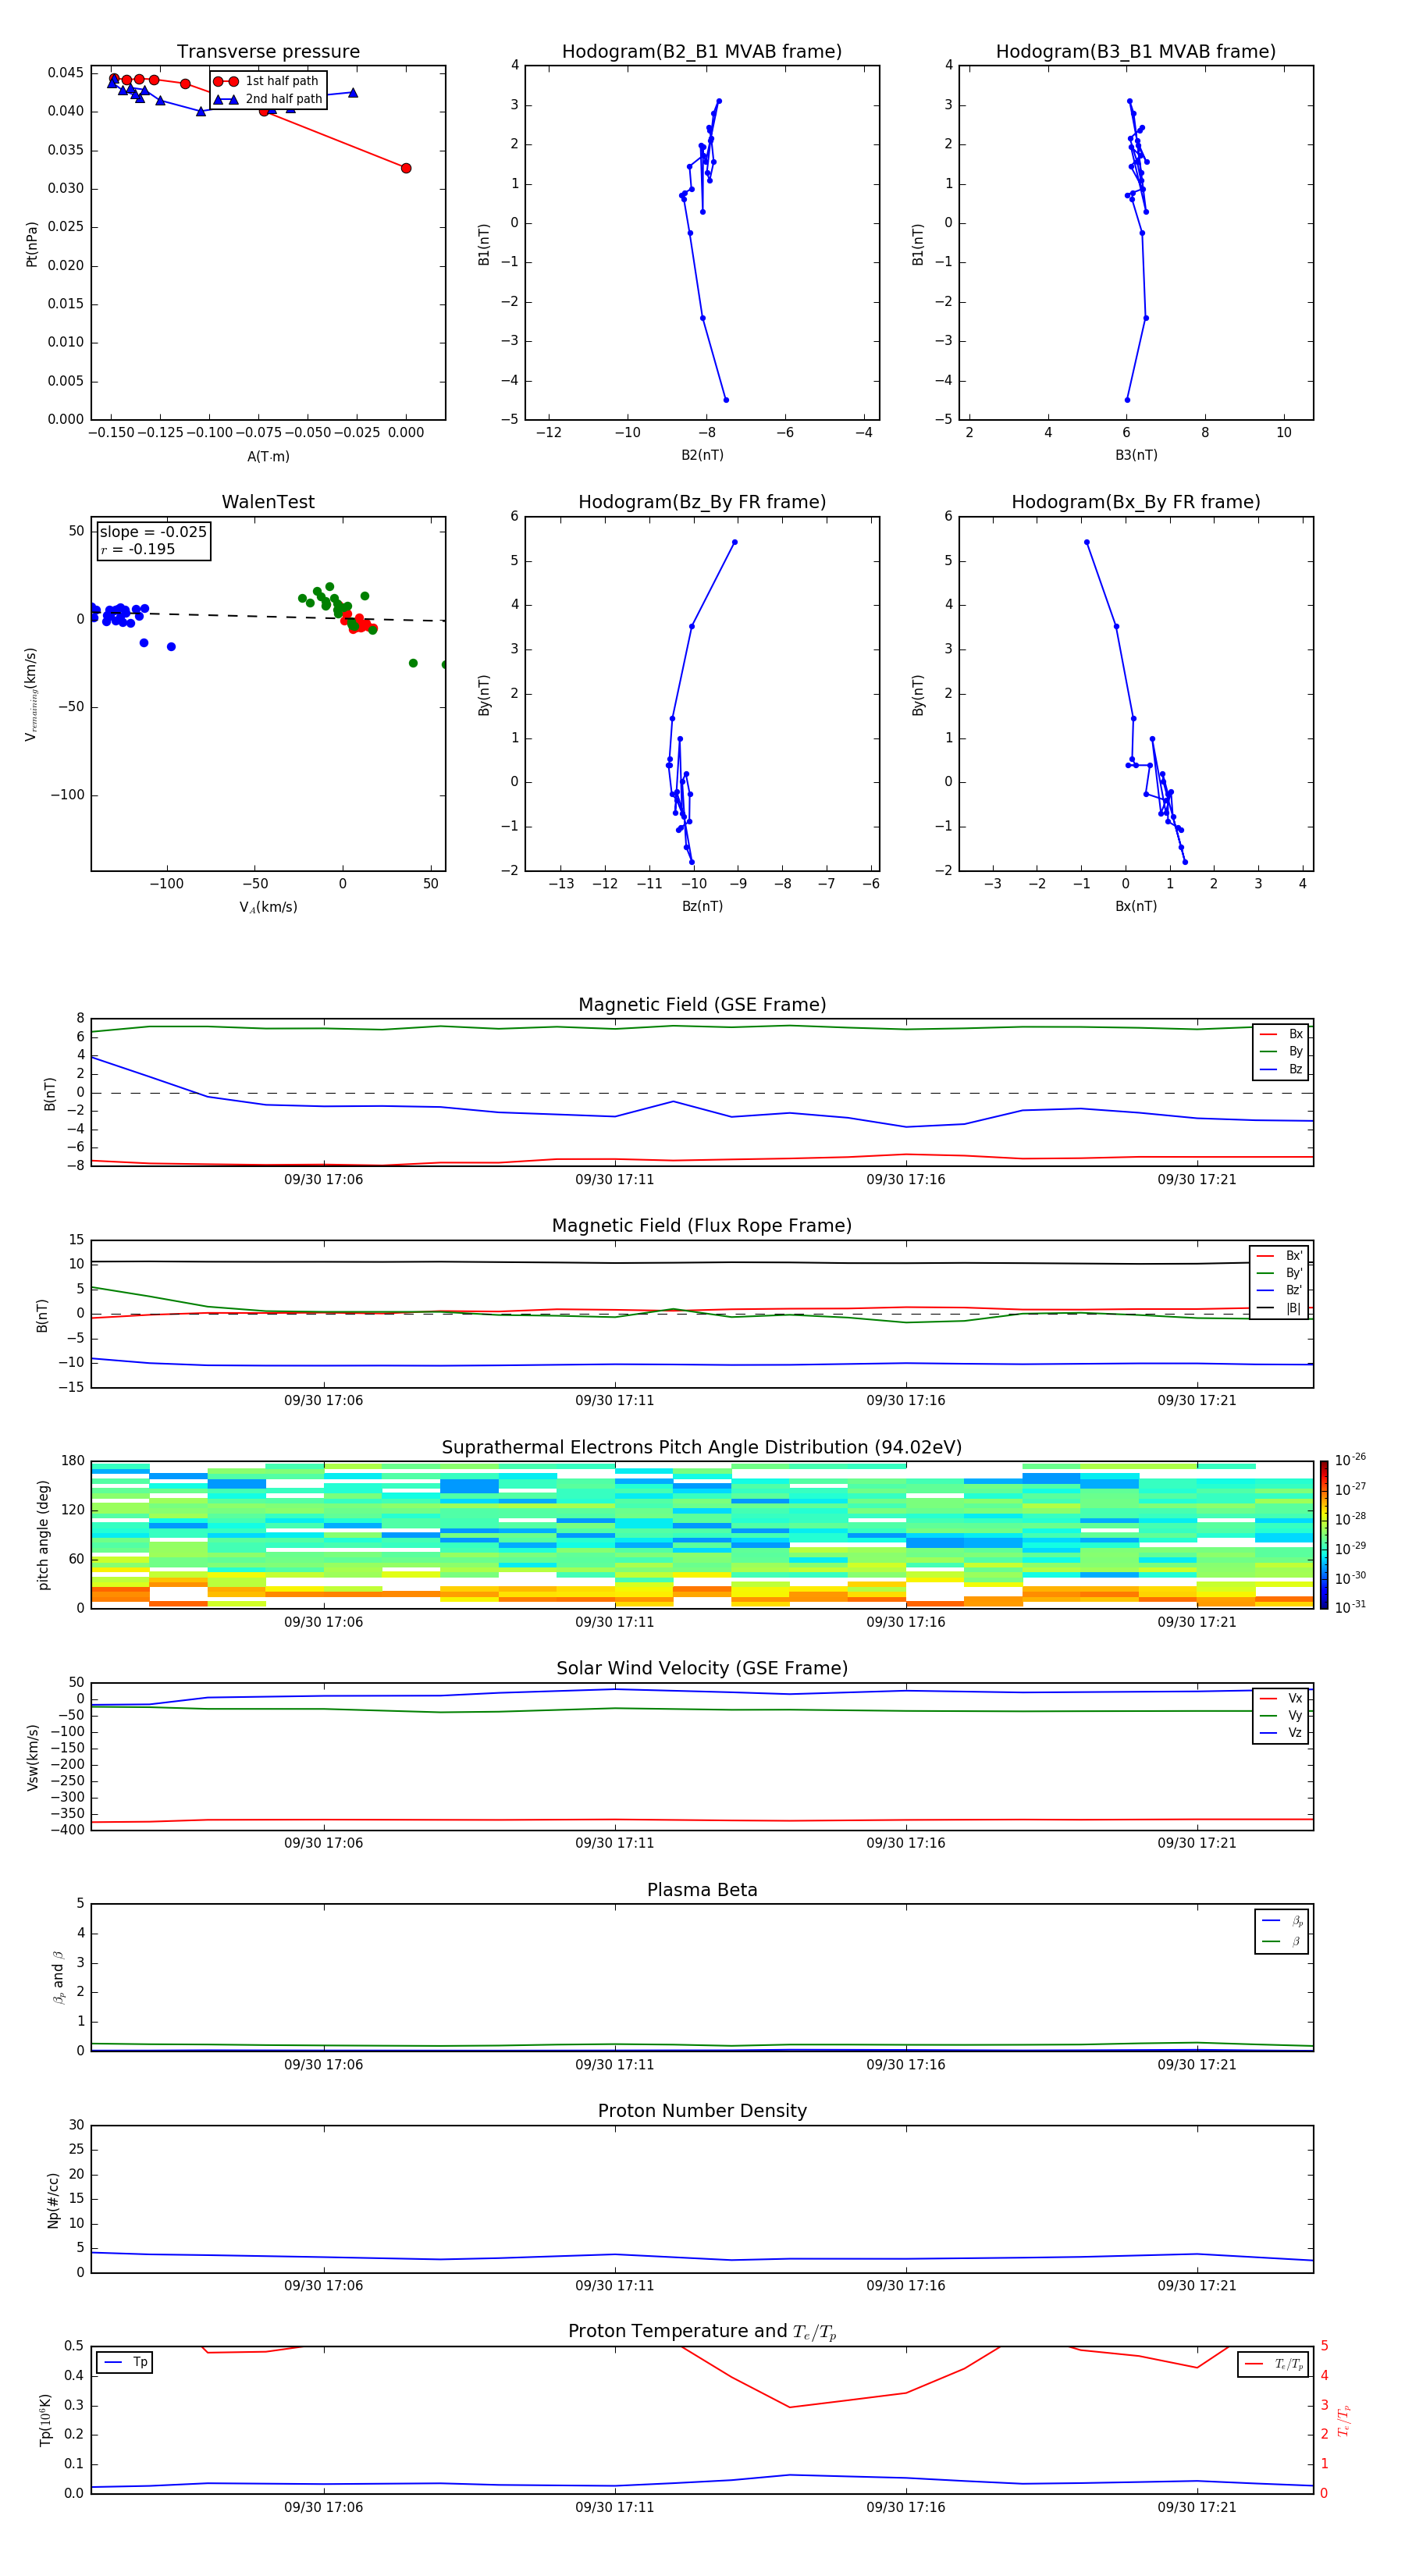
Task: Click the 'Pt(nPa)' y-axis label
Action: 31,244
